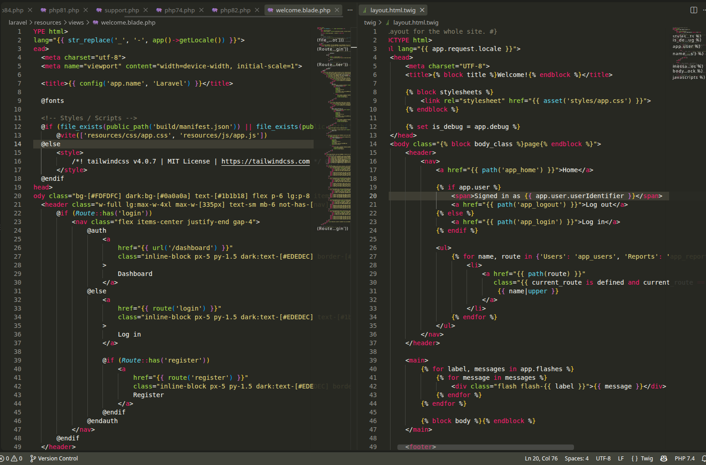This screenshot has height=465, width=706.
Task: Click the '{% if app.user %}' line
Action: point(468,187)
